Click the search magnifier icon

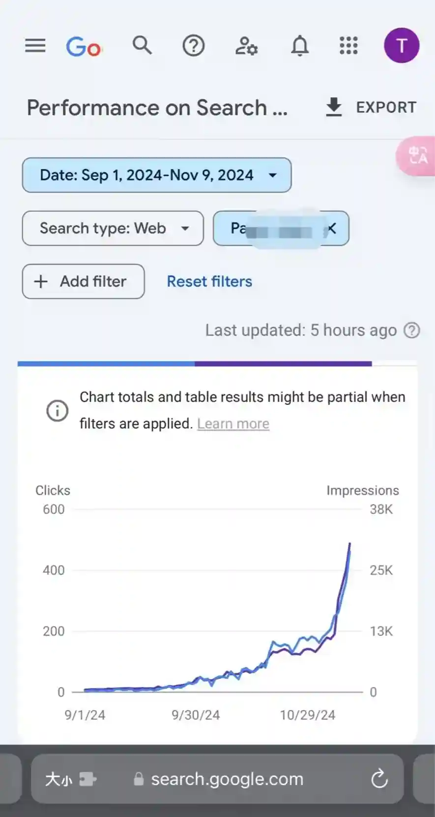[142, 46]
